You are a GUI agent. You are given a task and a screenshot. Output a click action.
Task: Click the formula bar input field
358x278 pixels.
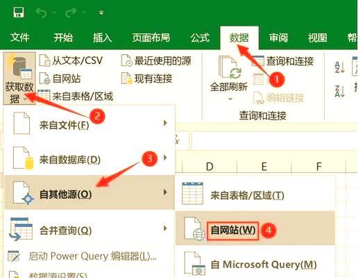pyautogui.click(x=274, y=140)
